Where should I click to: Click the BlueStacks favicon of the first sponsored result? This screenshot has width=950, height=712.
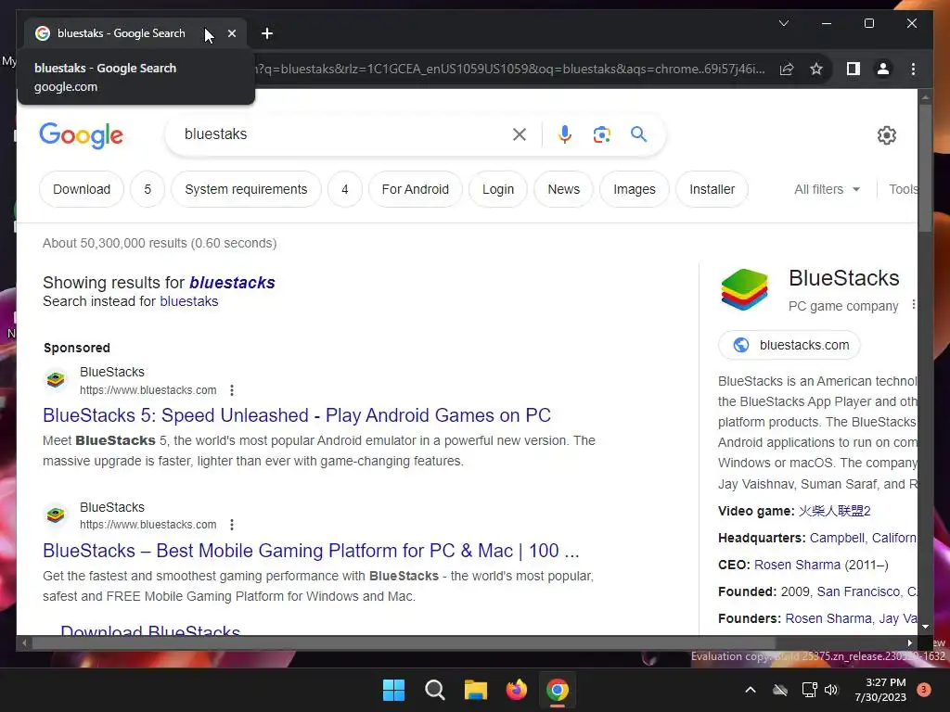pos(56,379)
